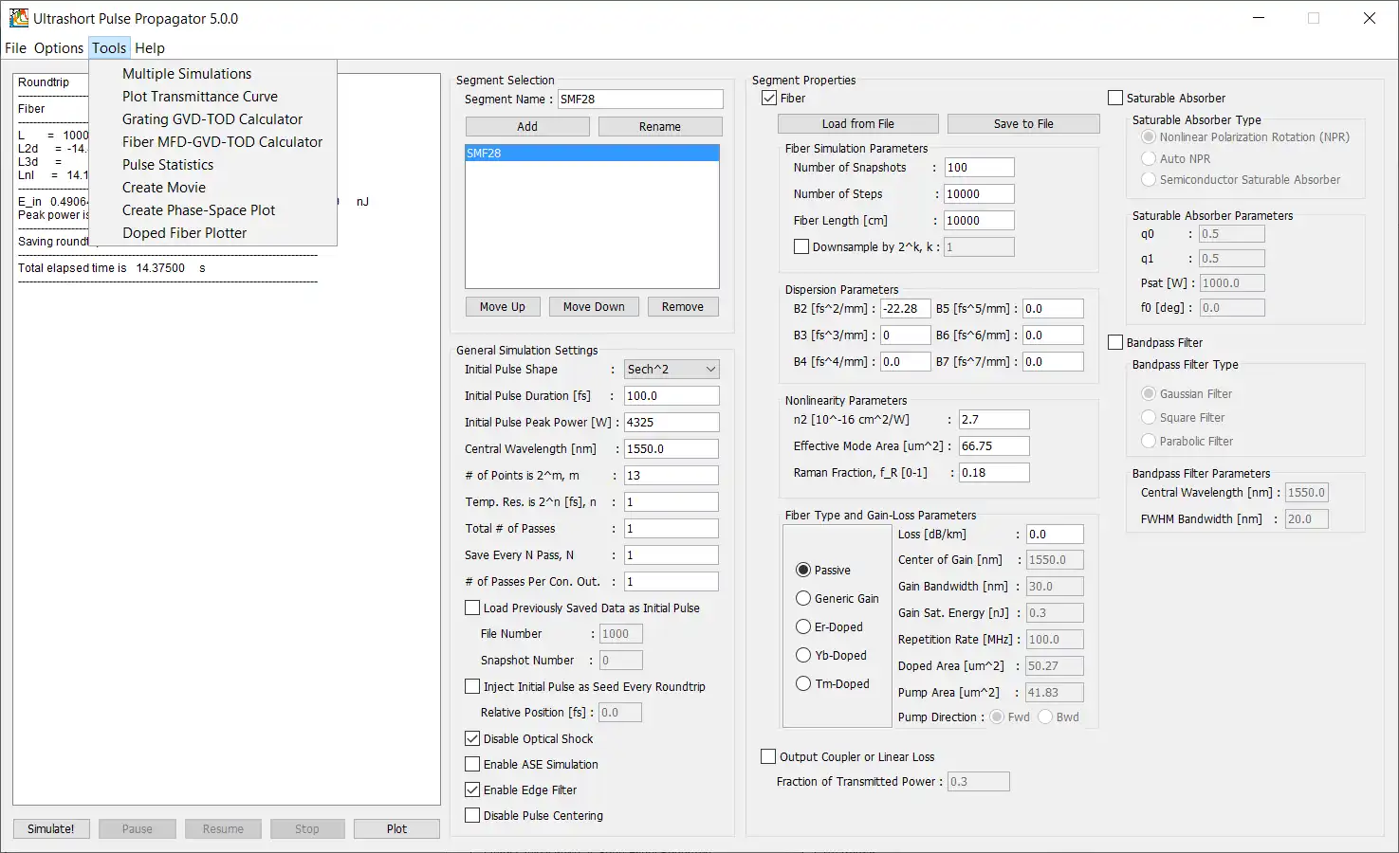The image size is (1399, 853).
Task: Click the Simulate! button
Action: point(51,828)
